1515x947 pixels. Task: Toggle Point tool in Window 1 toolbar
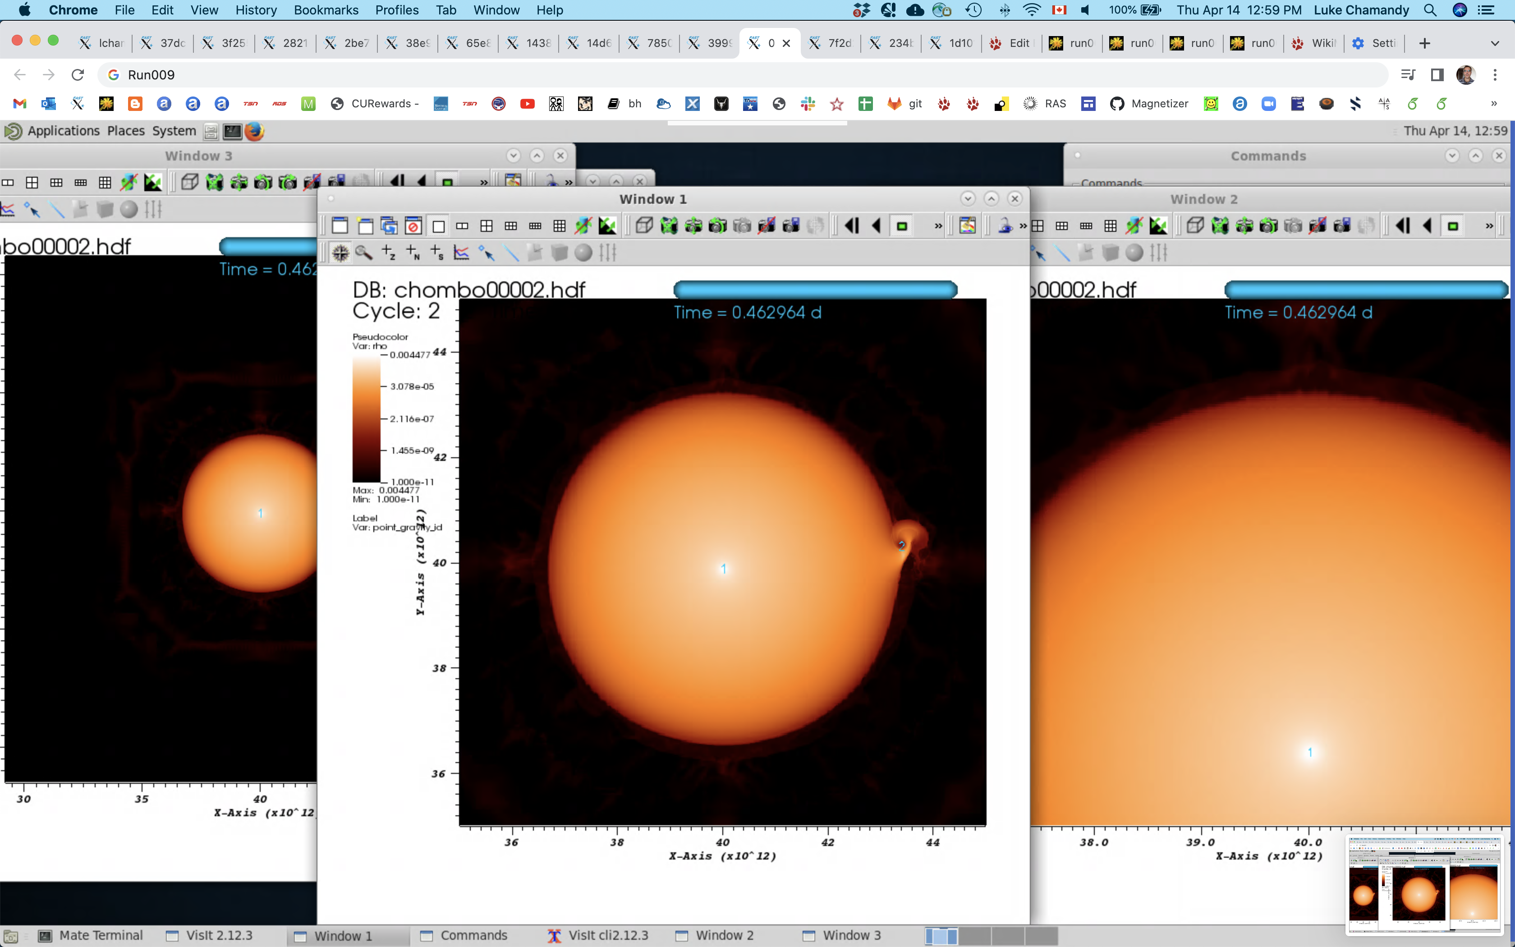point(487,253)
